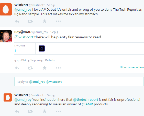
Task: Reply to Wisticott's insinuation tweet
Action: click(x=17, y=111)
